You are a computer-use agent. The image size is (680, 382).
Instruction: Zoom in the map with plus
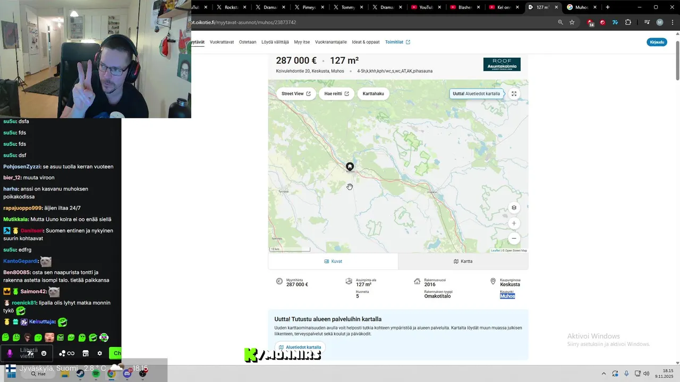pyautogui.click(x=514, y=223)
